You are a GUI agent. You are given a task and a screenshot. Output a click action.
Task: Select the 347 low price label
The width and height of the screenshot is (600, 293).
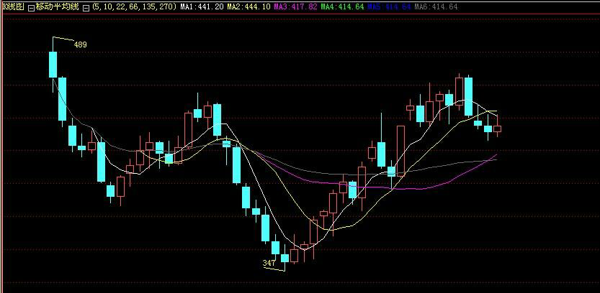click(269, 263)
